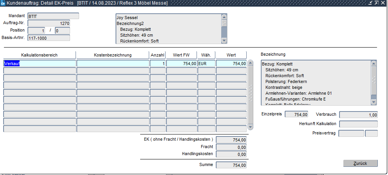This screenshot has width=388, height=175.
Task: Click the Mandant field containing BTIT
Action: pos(53,16)
